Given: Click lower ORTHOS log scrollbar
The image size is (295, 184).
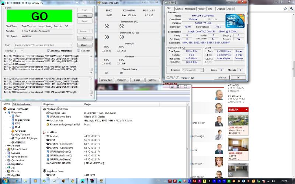Looking at the screenshot, I should click(91, 87).
